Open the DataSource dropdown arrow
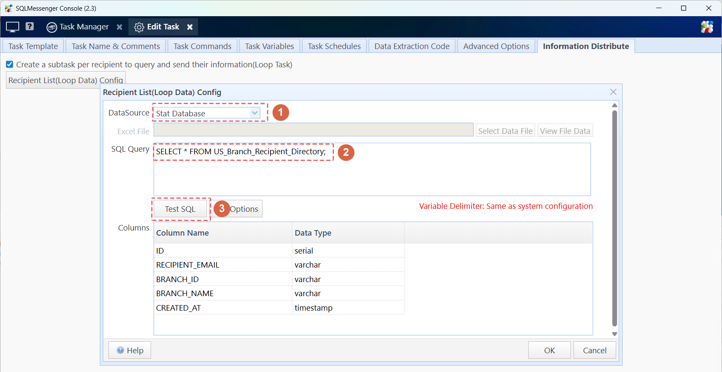Image resolution: width=722 pixels, height=372 pixels. [x=254, y=113]
